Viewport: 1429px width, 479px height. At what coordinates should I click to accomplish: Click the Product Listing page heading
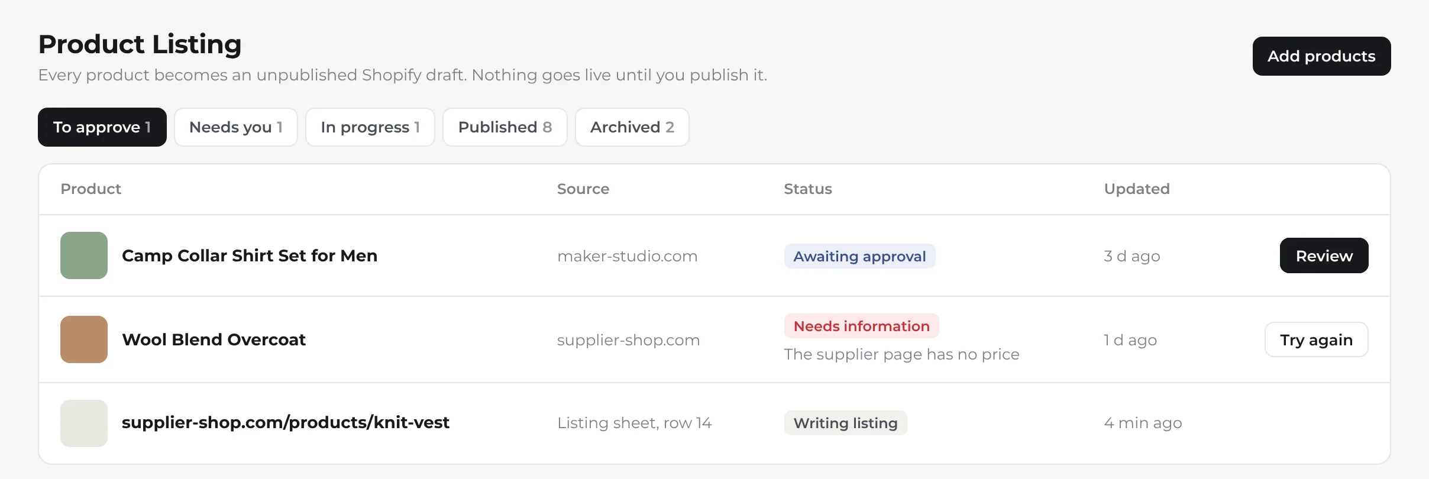(140, 44)
